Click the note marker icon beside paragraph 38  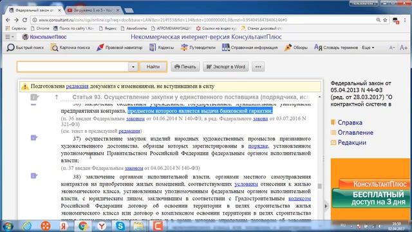[x=34, y=175]
